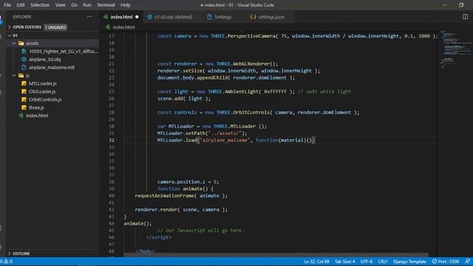Click the unsaved dot on index.html tab

pyautogui.click(x=137, y=17)
